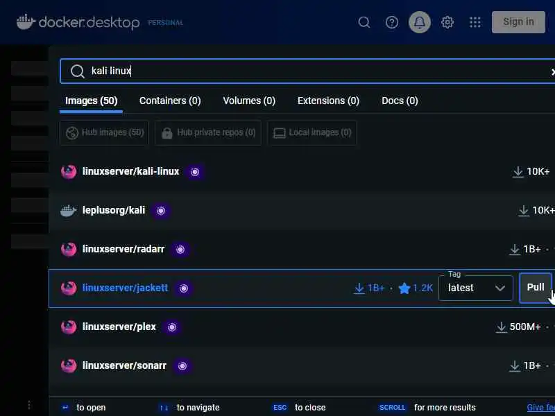This screenshot has height=416, width=555.
Task: Expand the Tag latest dropdown
Action: [476, 288]
